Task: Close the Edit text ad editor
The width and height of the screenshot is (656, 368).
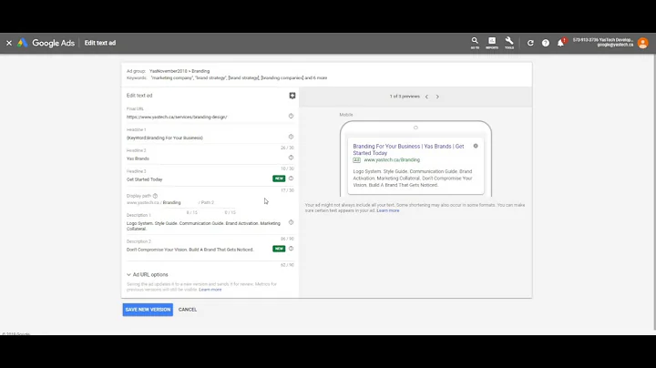Action: 9,43
